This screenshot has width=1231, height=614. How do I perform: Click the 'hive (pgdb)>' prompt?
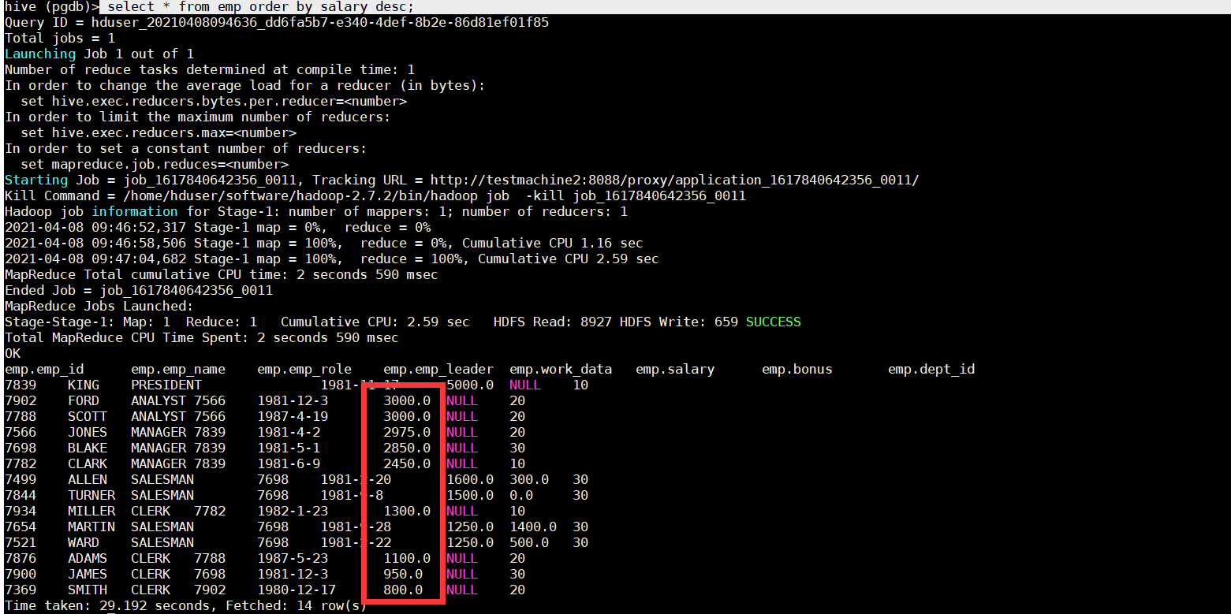tap(52, 6)
